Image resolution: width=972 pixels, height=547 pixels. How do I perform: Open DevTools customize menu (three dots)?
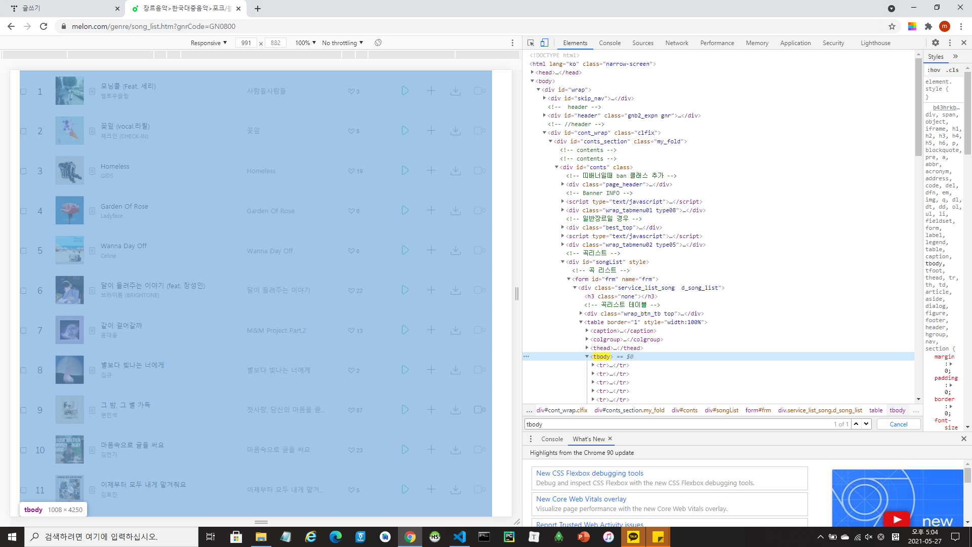point(950,43)
